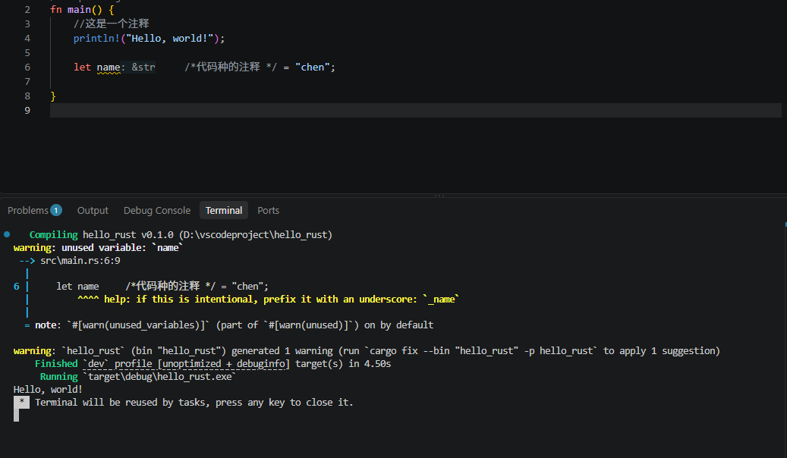Select the Terminal tab
This screenshot has width=787, height=458.
point(224,210)
